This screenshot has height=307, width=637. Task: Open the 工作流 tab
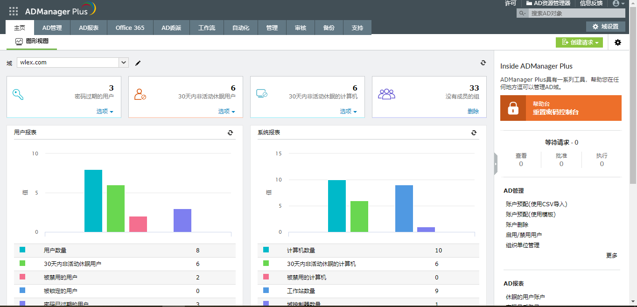207,28
